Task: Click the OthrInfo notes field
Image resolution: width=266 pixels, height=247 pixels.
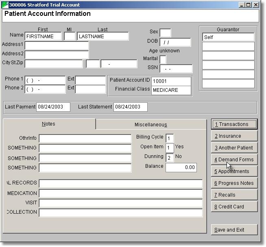Action: (85, 139)
